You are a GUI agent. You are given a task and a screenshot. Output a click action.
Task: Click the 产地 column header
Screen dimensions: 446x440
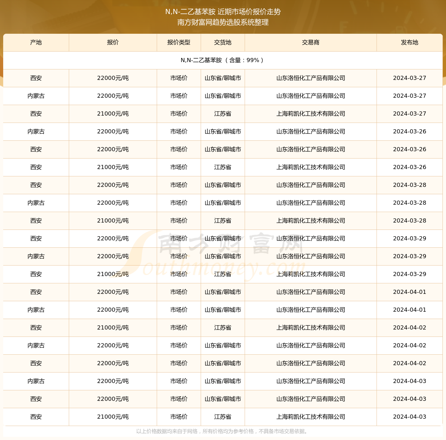36,42
